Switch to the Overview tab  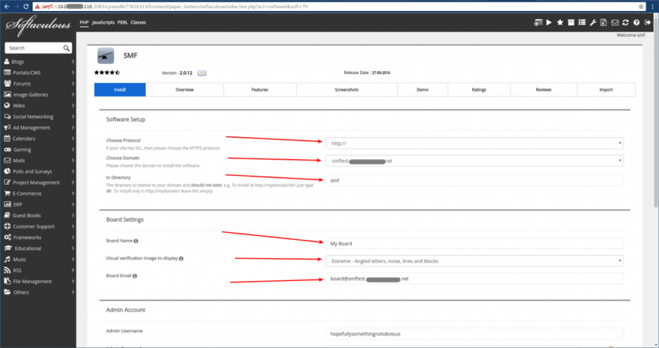(185, 89)
